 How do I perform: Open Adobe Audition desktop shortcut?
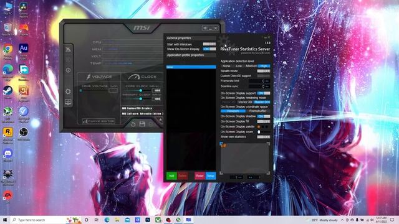click(x=24, y=52)
